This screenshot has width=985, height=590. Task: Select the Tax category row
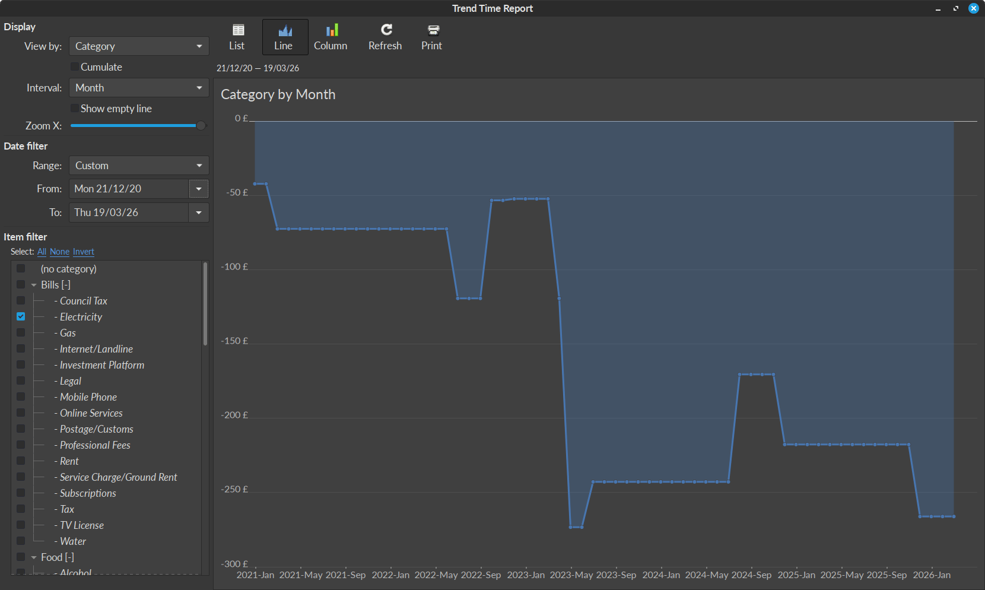click(x=107, y=509)
